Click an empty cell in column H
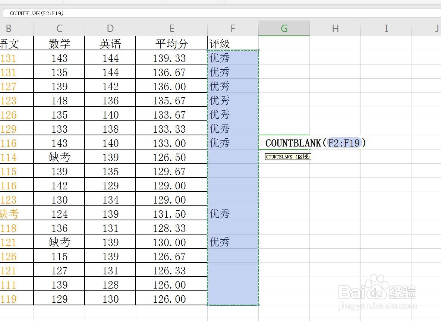This screenshot has height=321, width=441. tap(335, 186)
